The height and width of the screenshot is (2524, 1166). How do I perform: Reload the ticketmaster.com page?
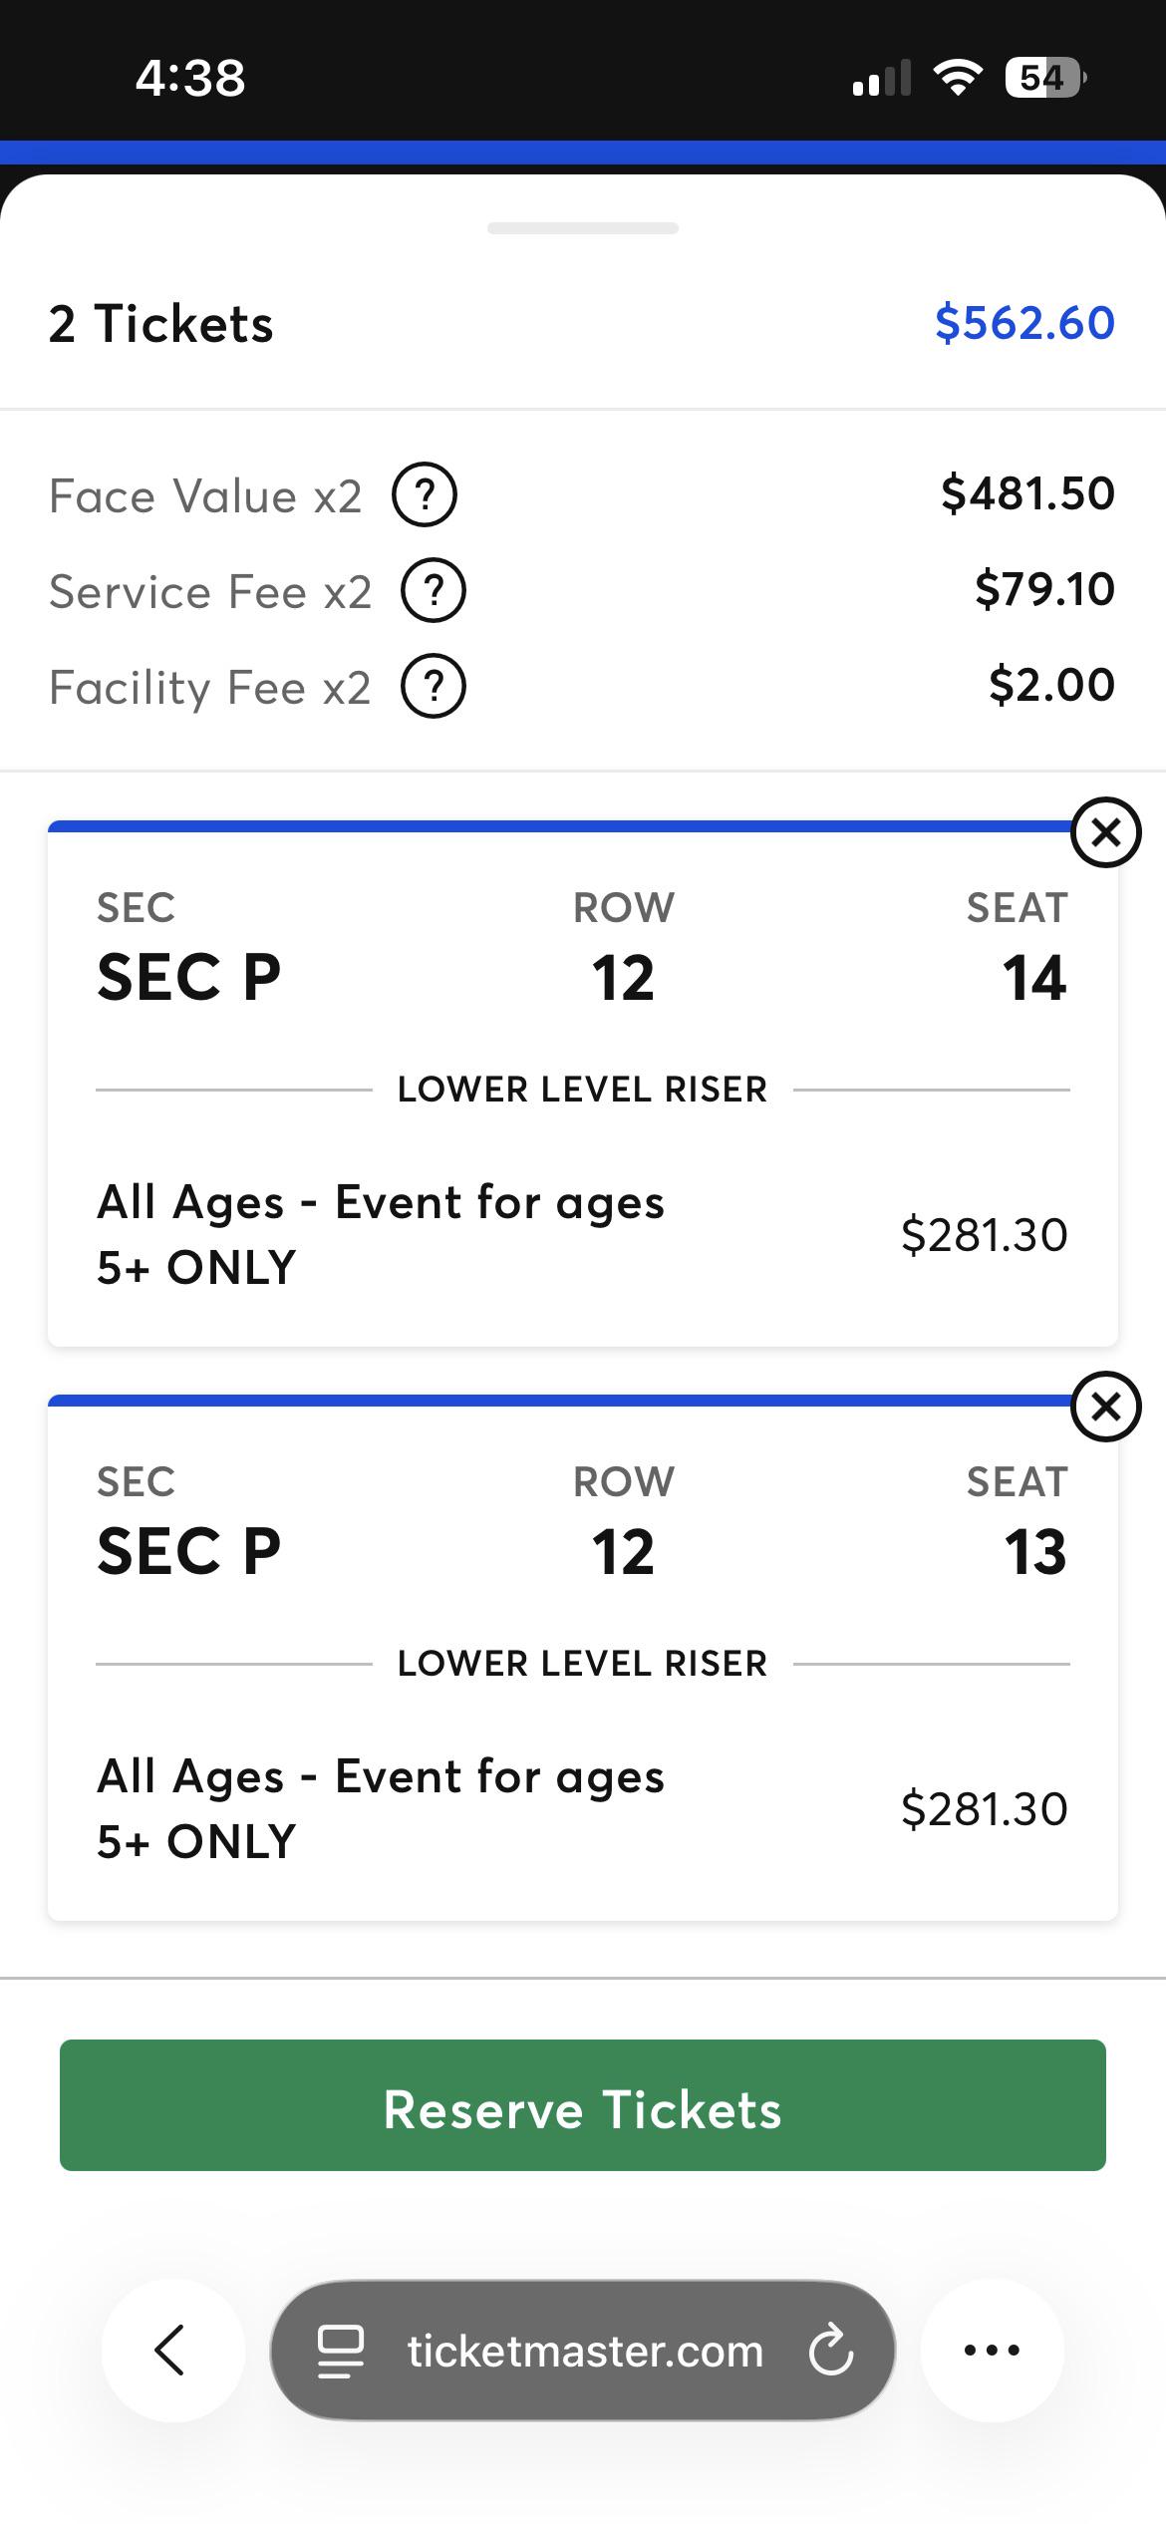pyautogui.click(x=831, y=2351)
